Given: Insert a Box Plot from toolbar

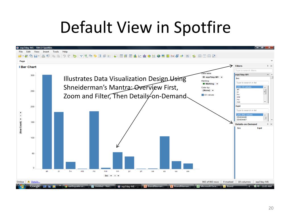Looking at the screenshot, I should point(182,56).
